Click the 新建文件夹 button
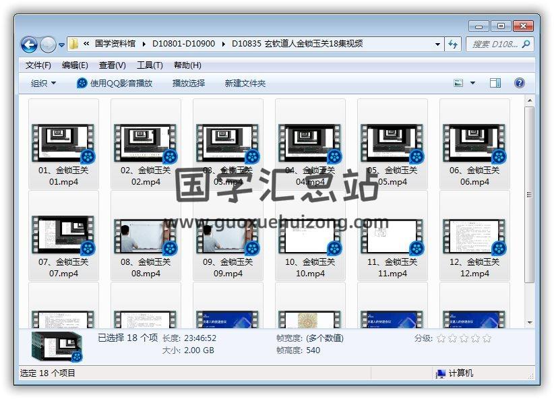Viewport: 554px width, 399px height. 245,83
